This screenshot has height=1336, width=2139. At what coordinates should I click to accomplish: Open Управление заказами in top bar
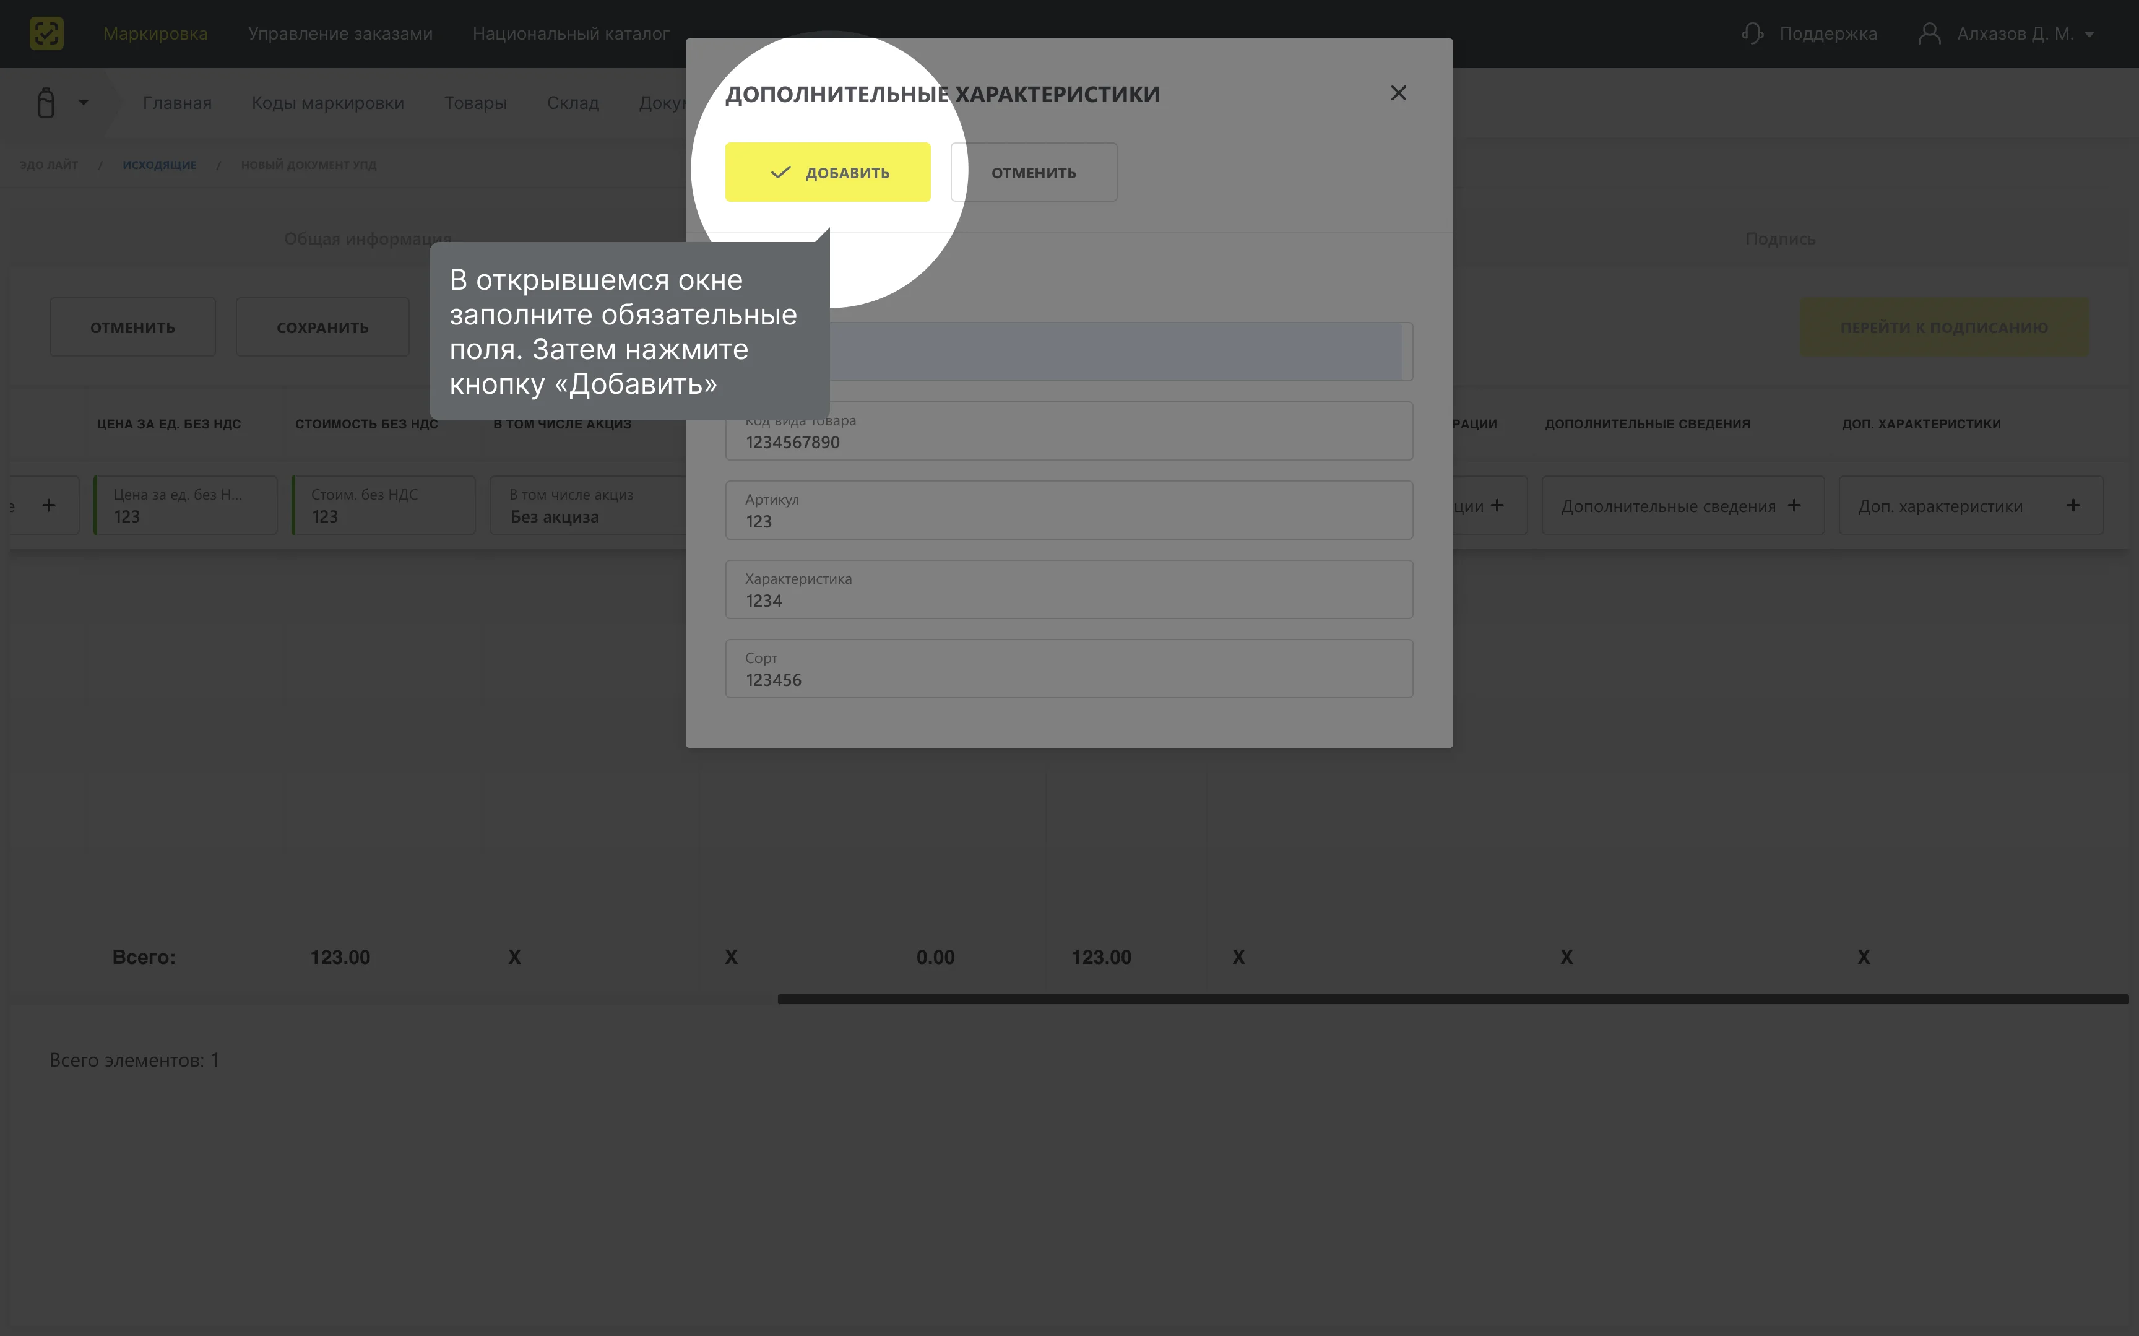click(340, 33)
